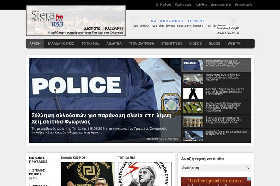Open the ΕΛΛΑΔΑ-ΚΟΣΜΟΣ article image

pos(88,174)
